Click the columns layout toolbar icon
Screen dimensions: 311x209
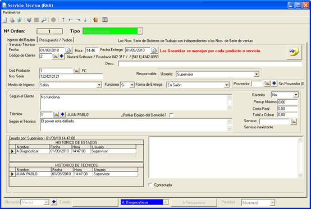[x=105, y=20]
